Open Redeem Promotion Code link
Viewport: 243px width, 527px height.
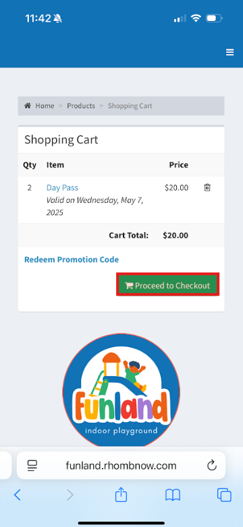tap(72, 260)
